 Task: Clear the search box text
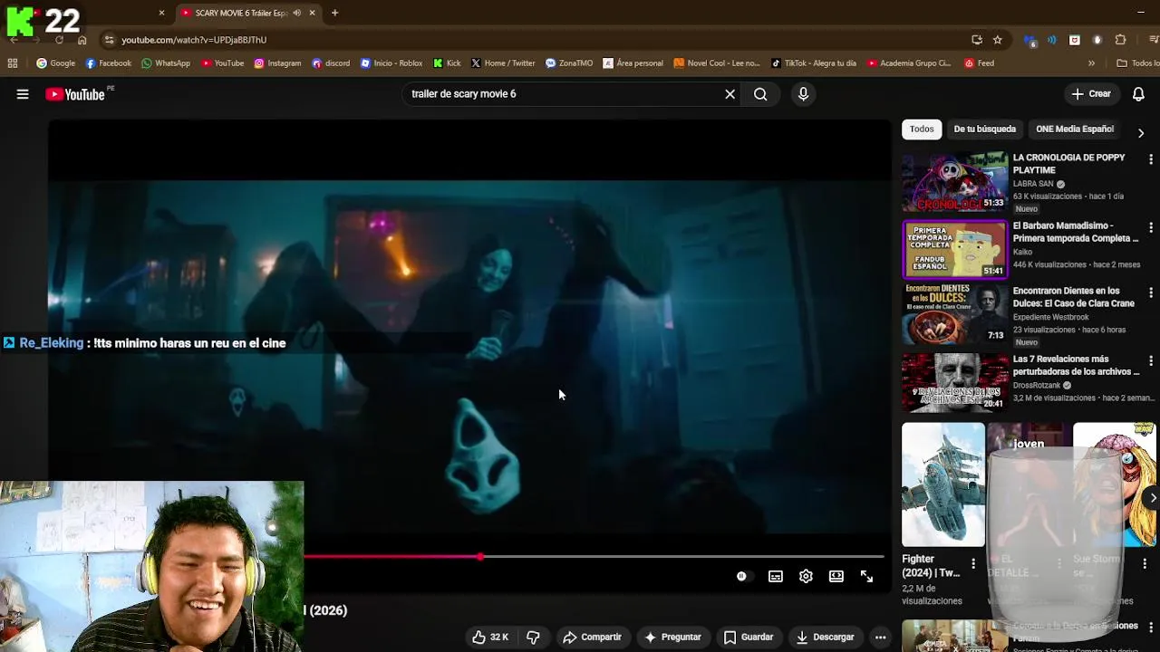(x=730, y=94)
